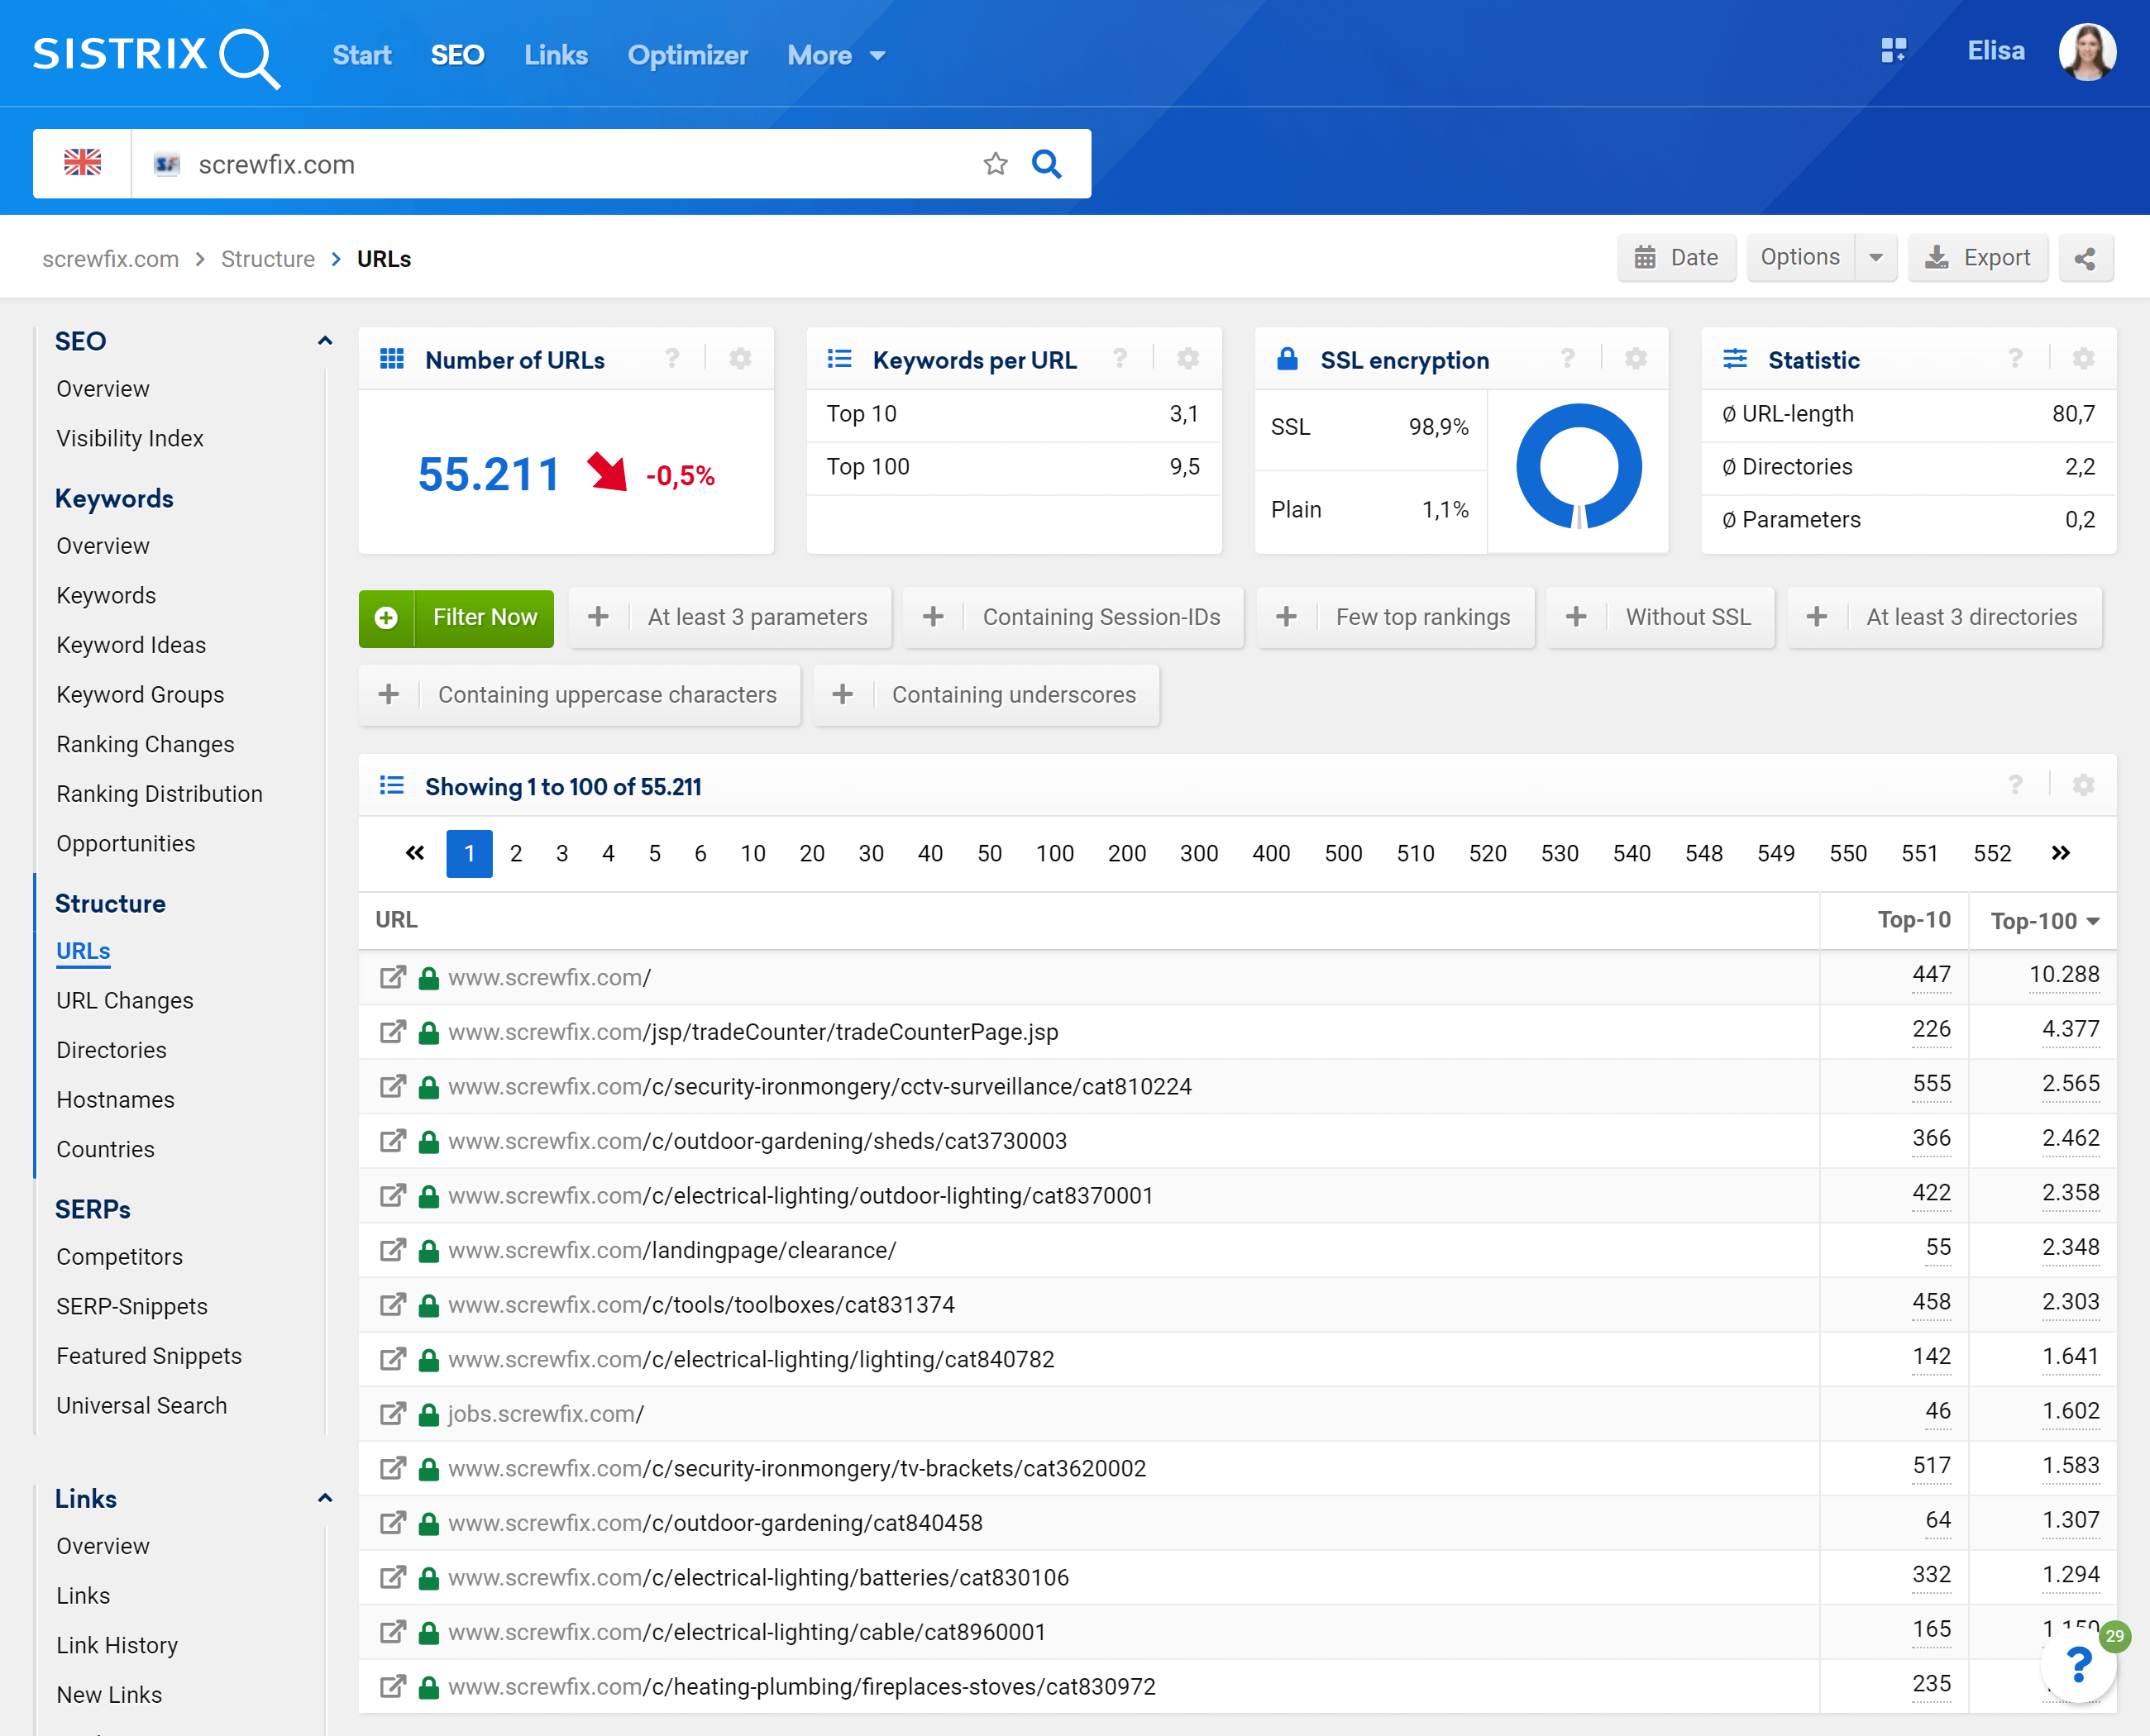Click the Export button
The height and width of the screenshot is (1736, 2150).
pyautogui.click(x=1977, y=258)
